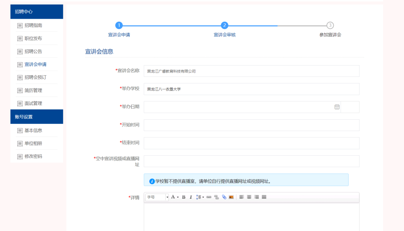This screenshot has width=404, height=231.
Task: Click into the 开始时间 input field
Action: 251,125
